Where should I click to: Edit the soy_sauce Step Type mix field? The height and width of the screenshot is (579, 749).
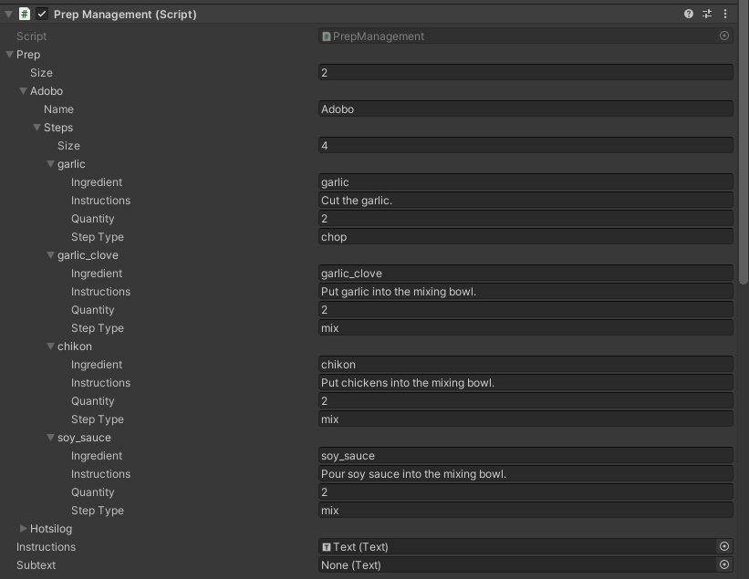point(525,511)
